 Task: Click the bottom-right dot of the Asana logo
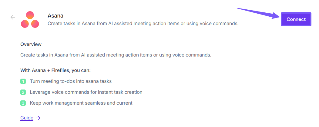coord(35,24)
